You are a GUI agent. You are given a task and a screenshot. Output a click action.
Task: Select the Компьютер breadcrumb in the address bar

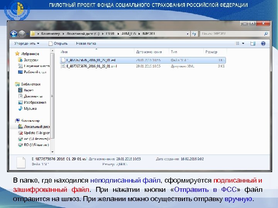point(51,34)
